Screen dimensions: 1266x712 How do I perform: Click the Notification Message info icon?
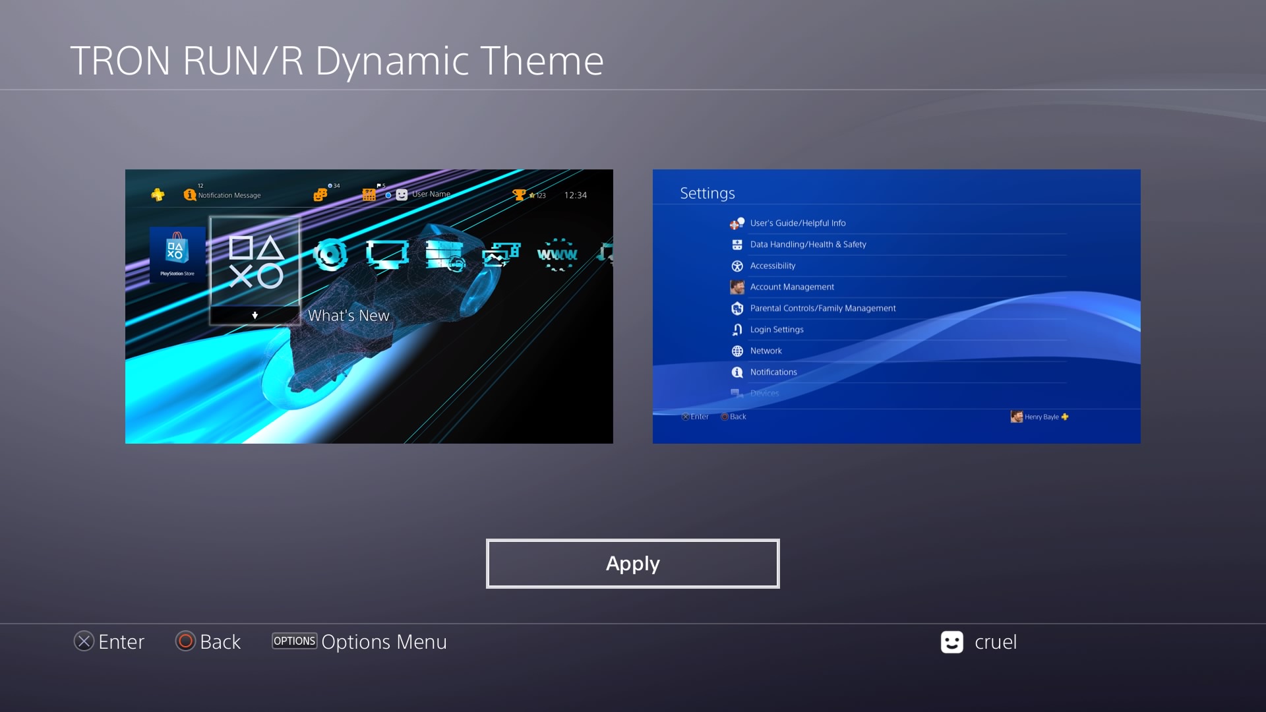click(x=190, y=194)
